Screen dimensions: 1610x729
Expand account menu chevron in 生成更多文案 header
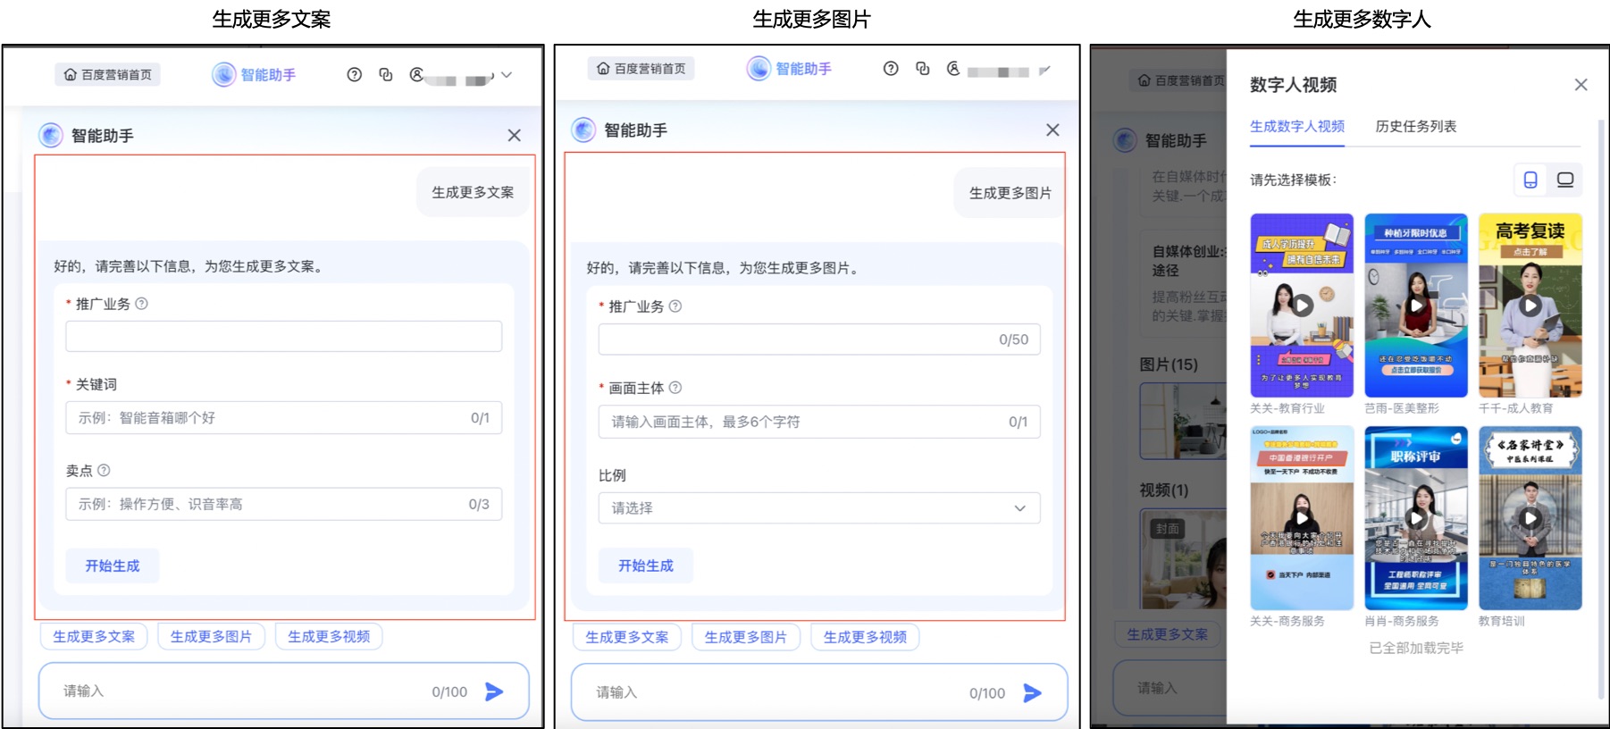[507, 75]
